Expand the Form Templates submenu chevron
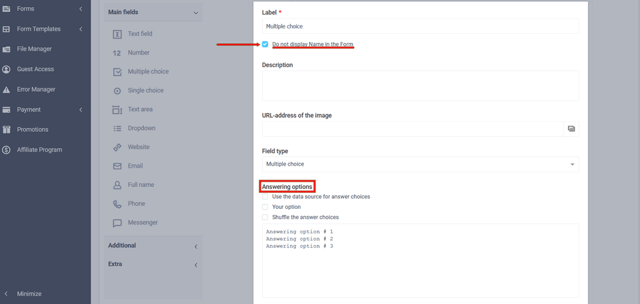Screen dimensions: 640x304 click(x=81, y=29)
